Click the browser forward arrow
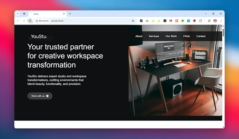 tap(24, 21)
